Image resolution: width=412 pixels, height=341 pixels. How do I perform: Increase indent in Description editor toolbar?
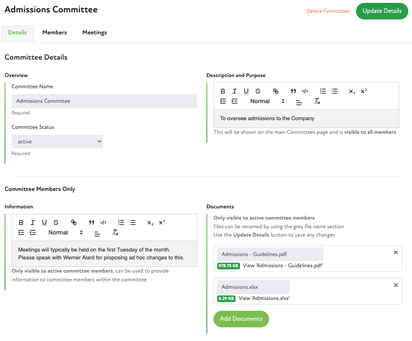pos(235,101)
